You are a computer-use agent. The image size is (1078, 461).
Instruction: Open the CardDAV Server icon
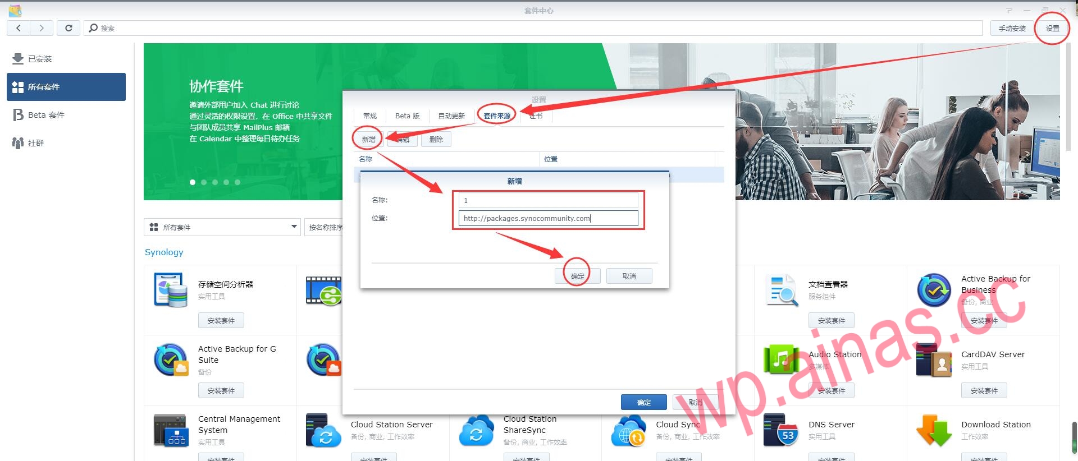click(x=934, y=360)
